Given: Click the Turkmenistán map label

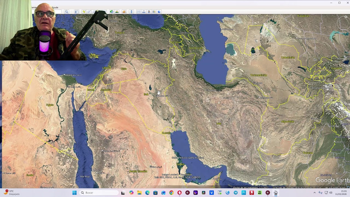Looking at the screenshot, I should (259, 75).
